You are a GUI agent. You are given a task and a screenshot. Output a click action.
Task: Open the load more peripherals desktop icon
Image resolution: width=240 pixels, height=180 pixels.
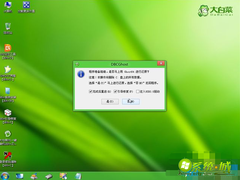[26, 7]
